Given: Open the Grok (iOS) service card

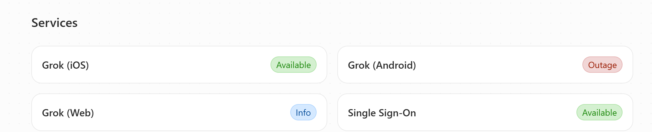Looking at the screenshot, I should pyautogui.click(x=179, y=65).
